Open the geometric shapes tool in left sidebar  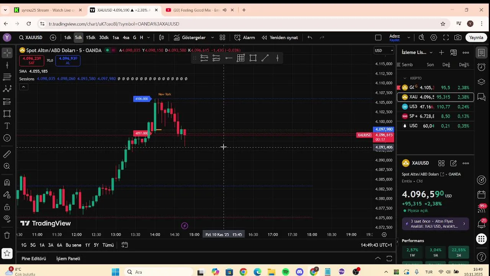(7, 114)
